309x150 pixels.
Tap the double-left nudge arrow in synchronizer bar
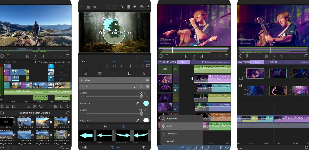pyautogui.click(x=188, y=148)
